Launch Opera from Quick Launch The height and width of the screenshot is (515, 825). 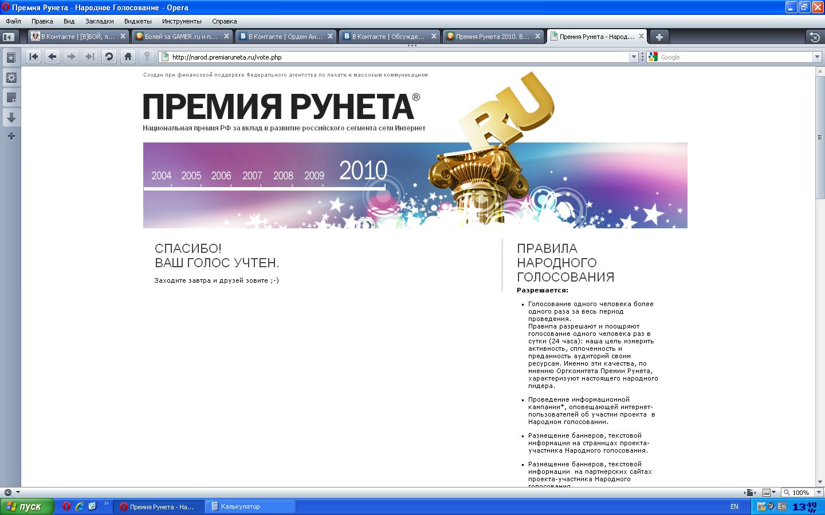tap(66, 506)
